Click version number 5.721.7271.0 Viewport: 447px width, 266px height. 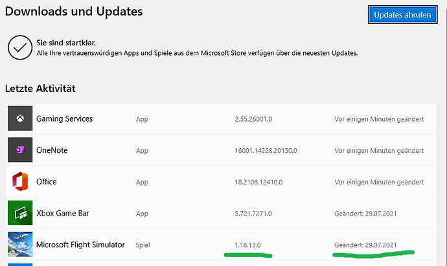click(253, 214)
